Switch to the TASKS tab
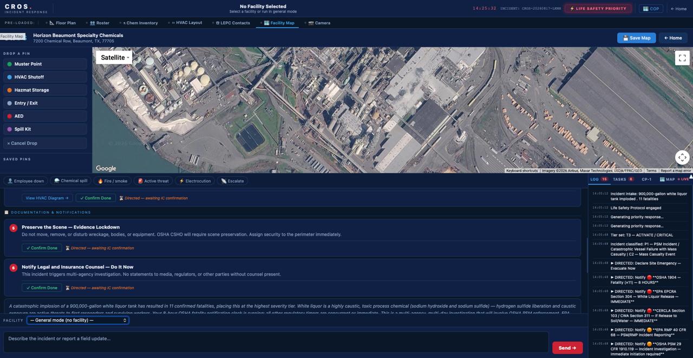 pyautogui.click(x=623, y=179)
